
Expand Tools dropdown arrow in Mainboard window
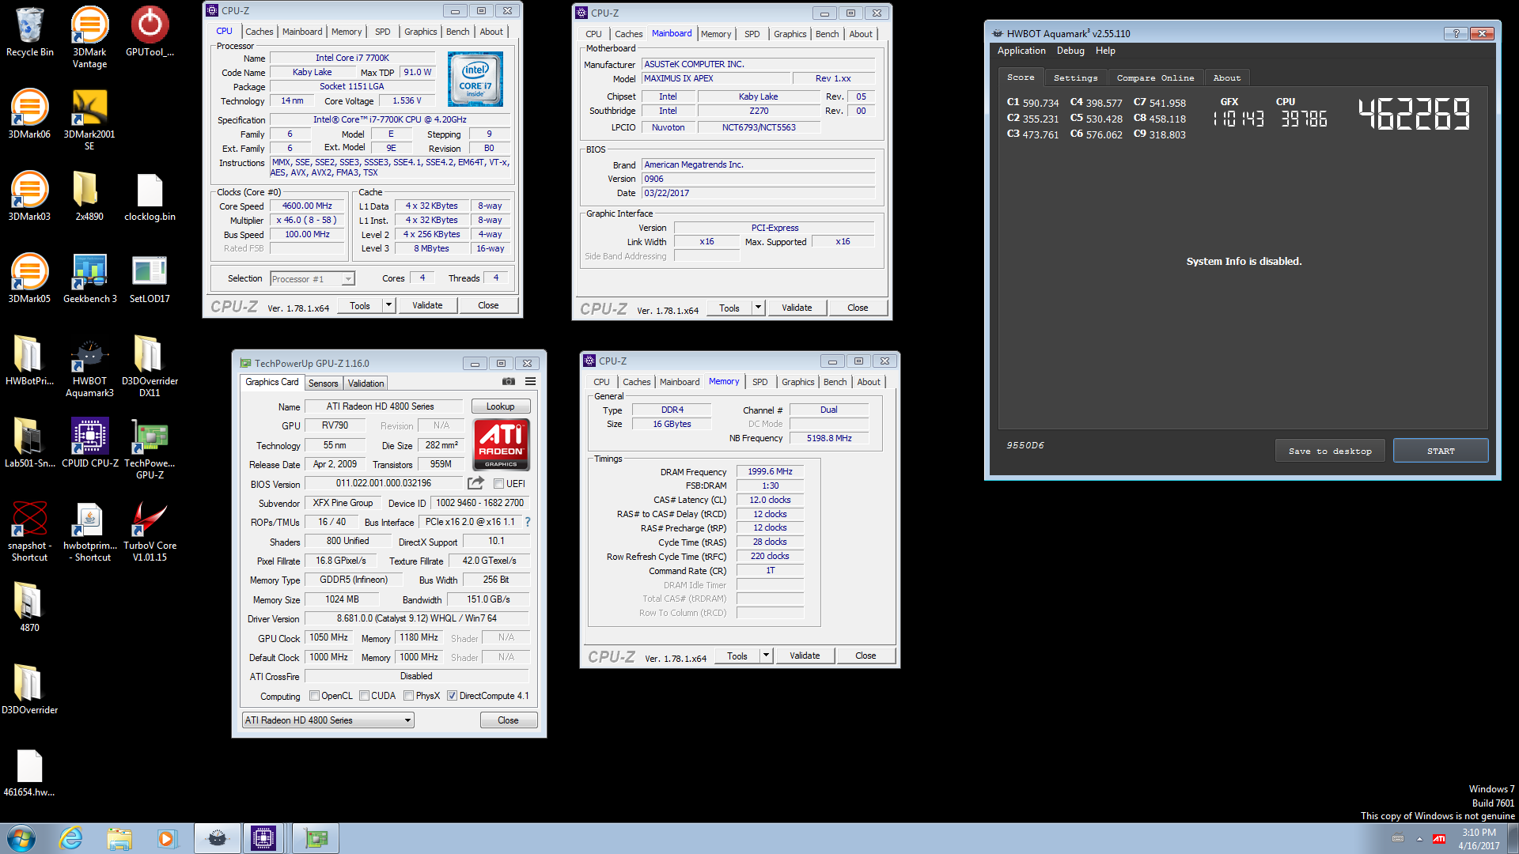pos(758,308)
